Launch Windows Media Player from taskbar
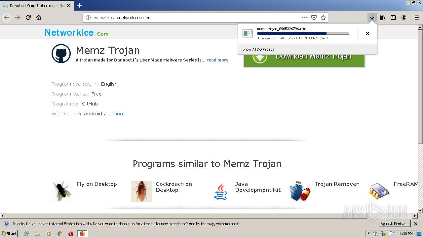The width and height of the screenshot is (423, 238). [49, 234]
